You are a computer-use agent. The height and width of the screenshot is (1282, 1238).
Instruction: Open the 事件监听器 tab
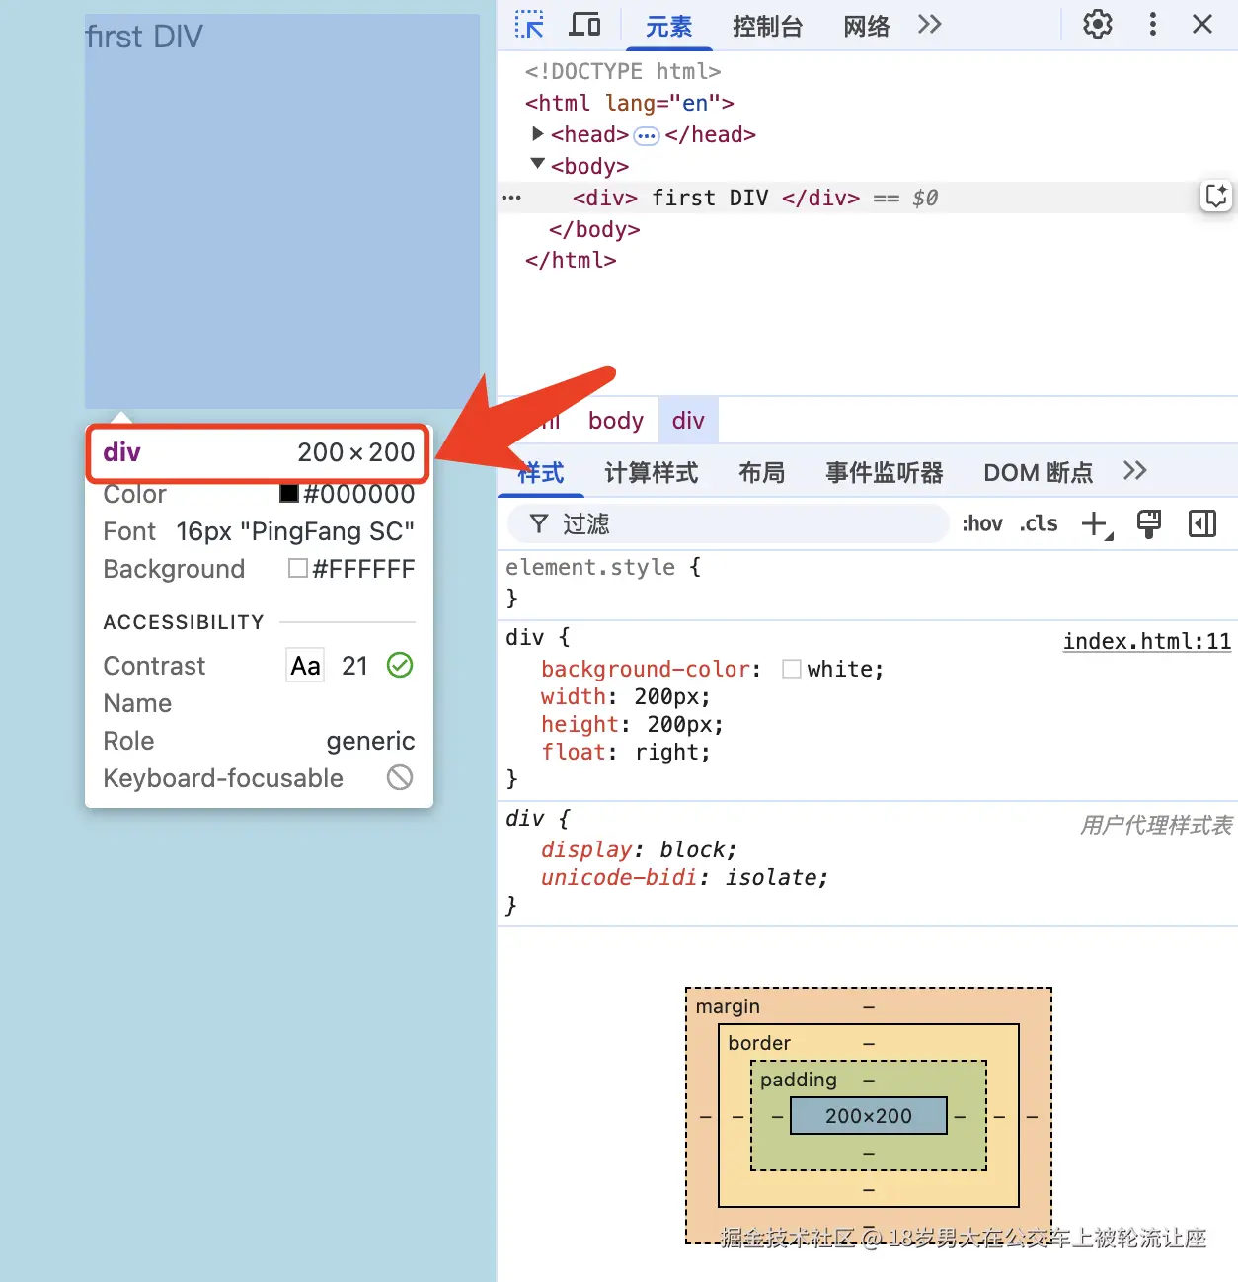pos(885,473)
